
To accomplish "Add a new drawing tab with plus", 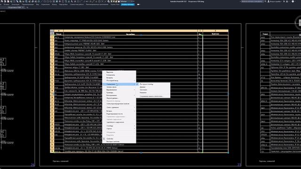I will pos(27,8).
